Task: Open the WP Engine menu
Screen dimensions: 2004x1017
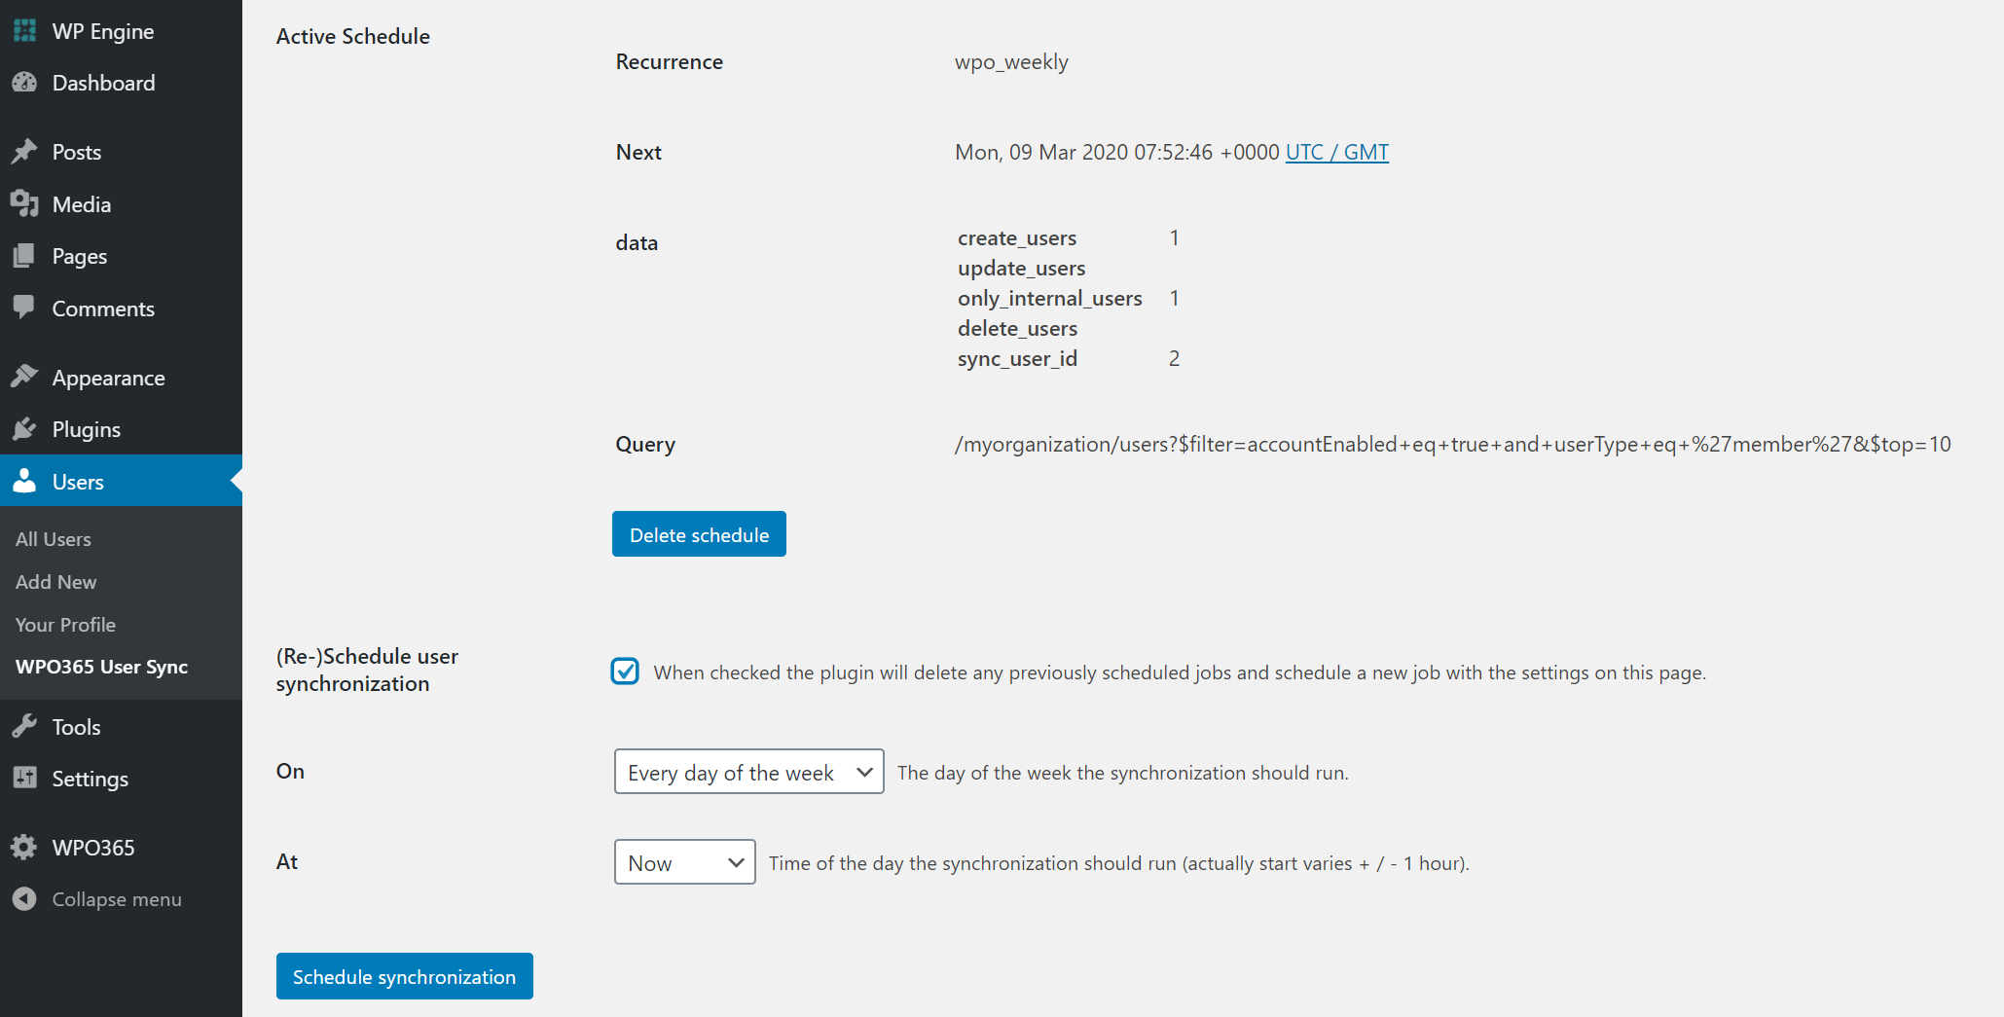Action: point(121,31)
